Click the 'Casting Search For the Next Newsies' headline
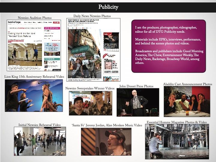Image resolution: width=216 pixels, height=162 pixels. coord(22,35)
